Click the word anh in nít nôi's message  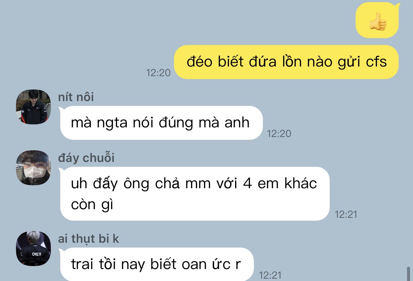(237, 123)
